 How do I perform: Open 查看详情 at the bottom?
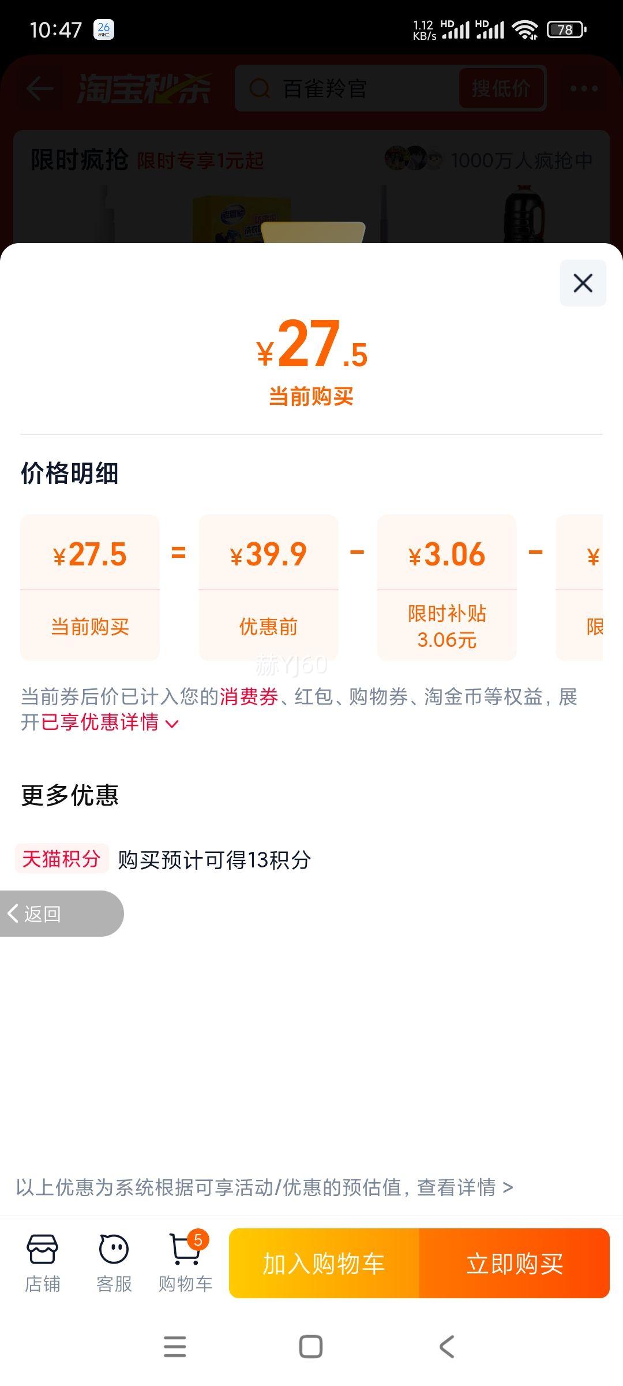coord(465,1187)
